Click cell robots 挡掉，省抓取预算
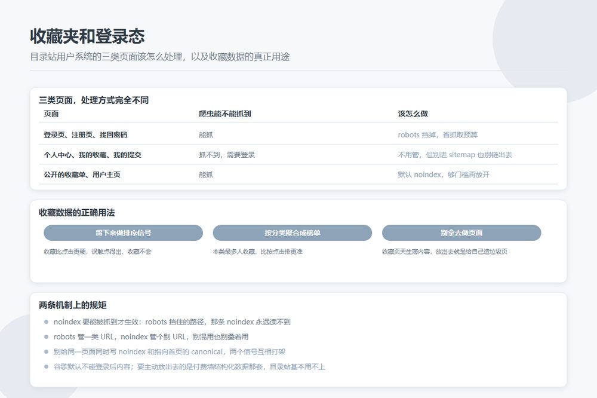This screenshot has height=398, width=597. pos(438,134)
